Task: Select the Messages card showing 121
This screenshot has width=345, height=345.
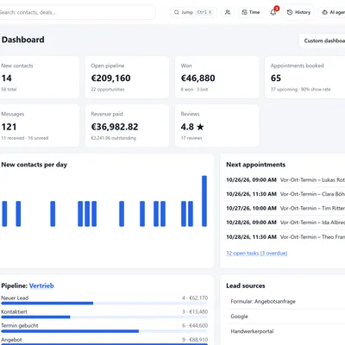Action: pos(40,126)
